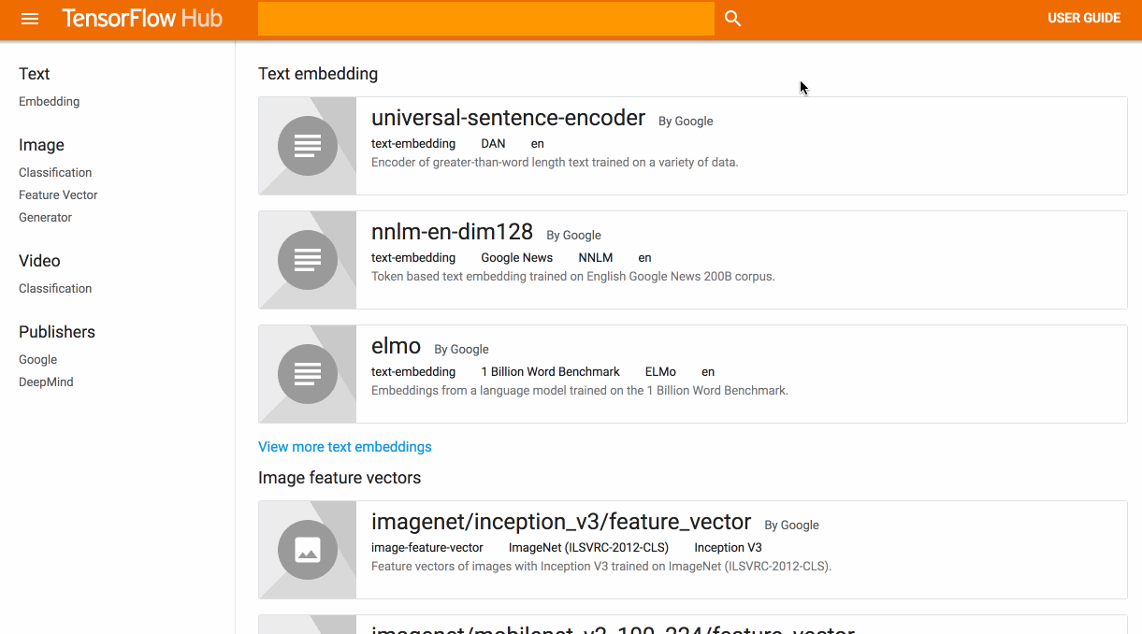Screen dimensions: 1142x634
Task: Open the nnlm-en-dim128 module title
Action: [452, 232]
